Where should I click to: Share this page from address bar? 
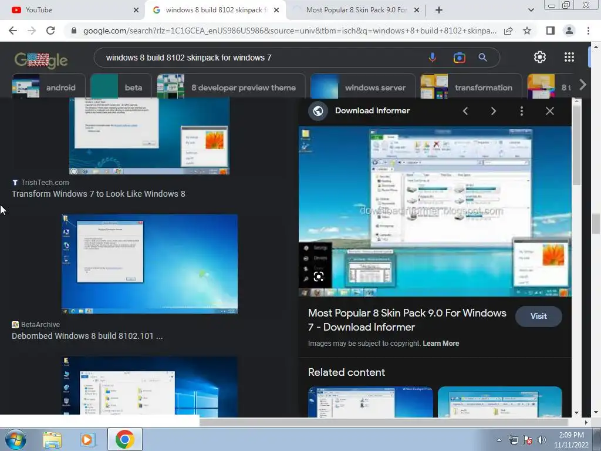(x=508, y=31)
